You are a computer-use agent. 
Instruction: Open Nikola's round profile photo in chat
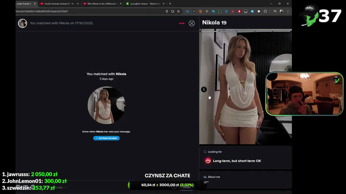106,105
